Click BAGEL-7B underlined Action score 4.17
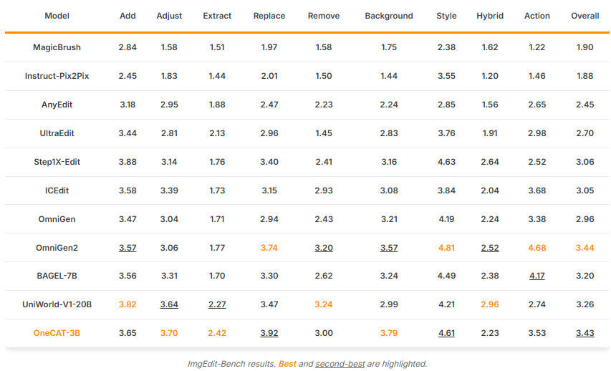The height and width of the screenshot is (371, 611). click(x=537, y=276)
